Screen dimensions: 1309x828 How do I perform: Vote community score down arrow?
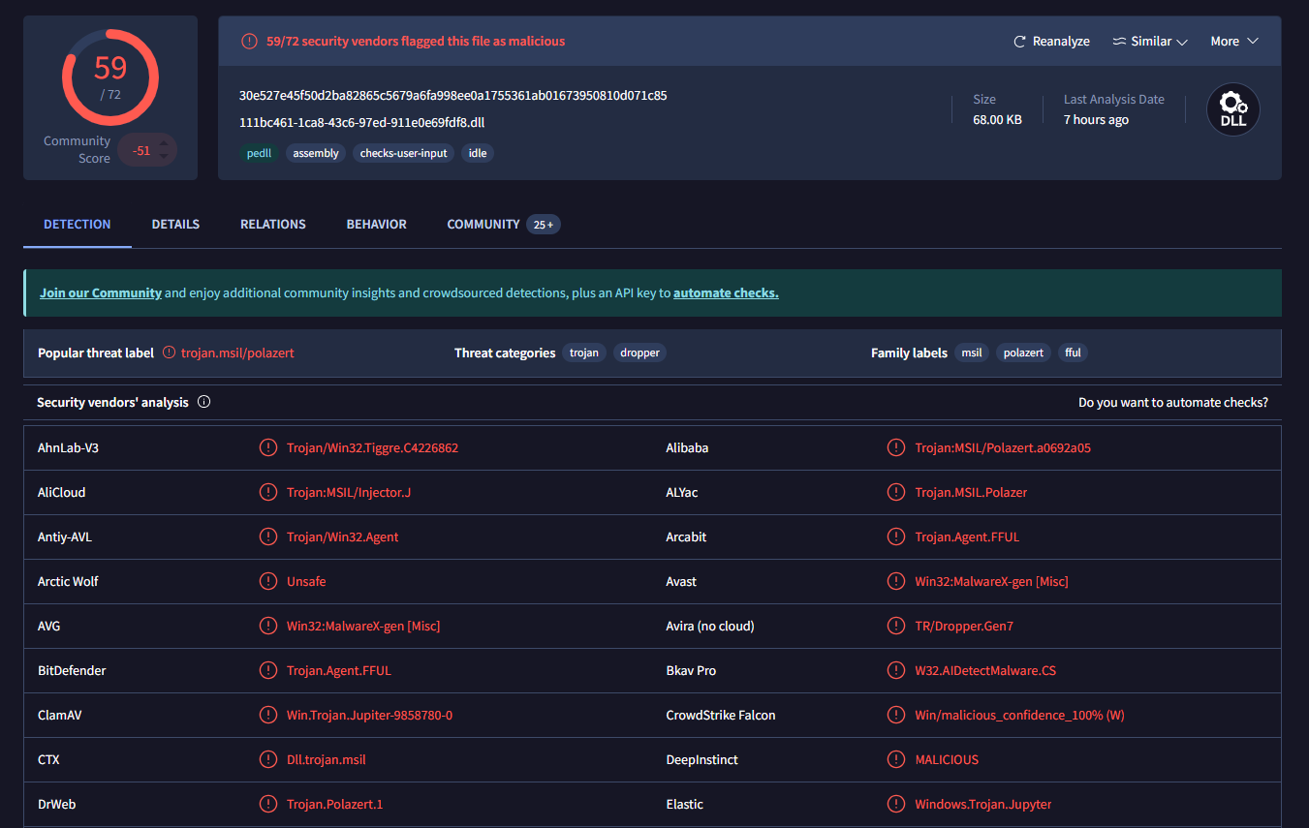point(164,156)
